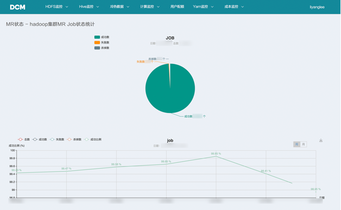Screen dimensions: 341x210
Task: Click the 99.47 % data point
Action: tap(66, 171)
